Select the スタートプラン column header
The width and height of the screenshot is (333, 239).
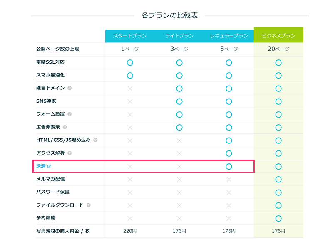[x=130, y=36]
